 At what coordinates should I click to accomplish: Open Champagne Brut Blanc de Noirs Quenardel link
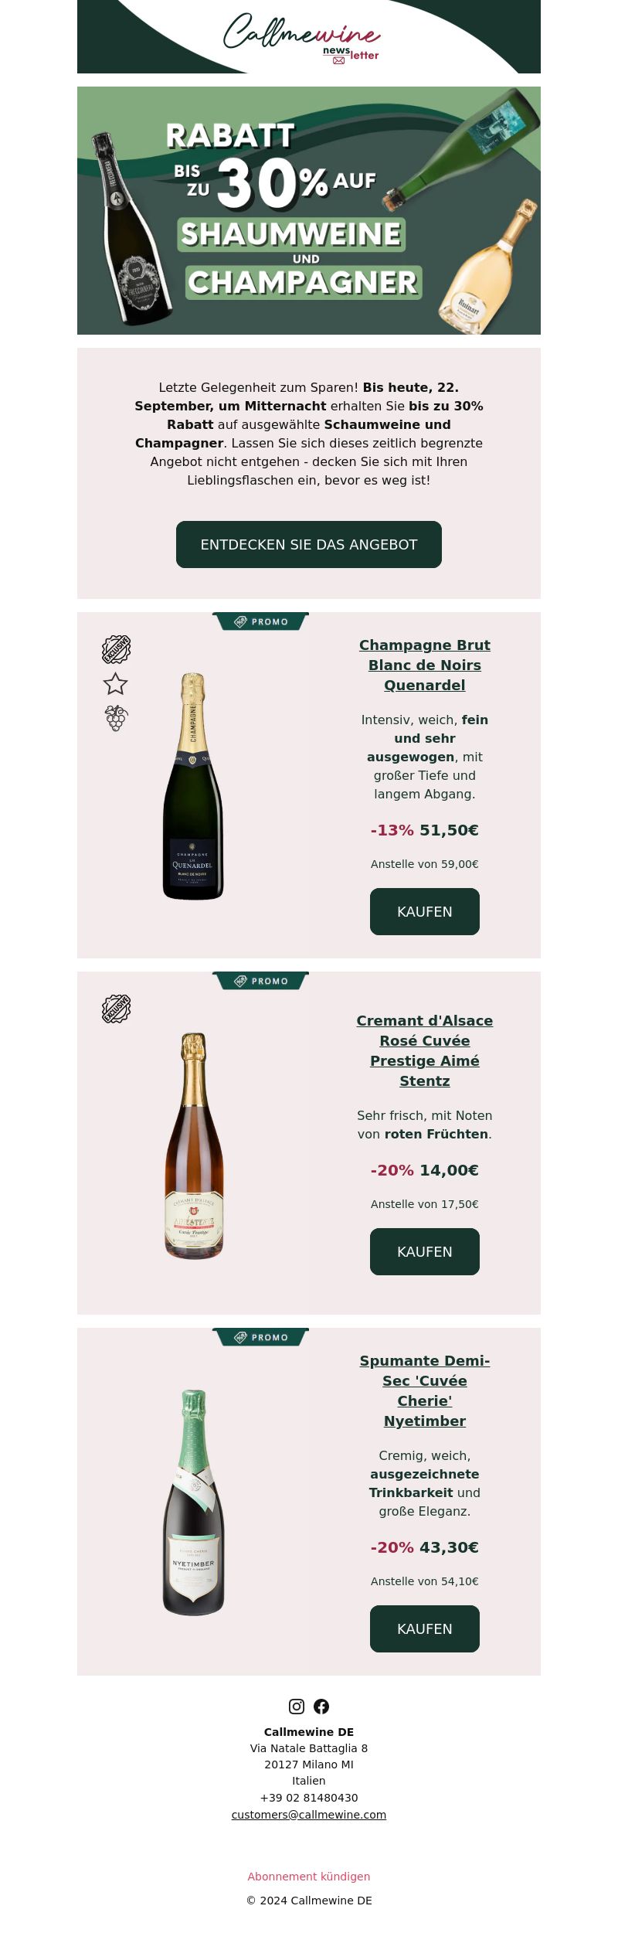click(x=425, y=665)
